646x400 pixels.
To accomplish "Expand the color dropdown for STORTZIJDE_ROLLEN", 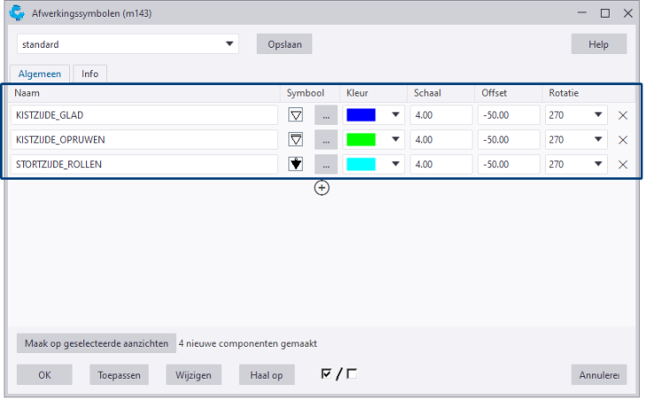I will [396, 165].
